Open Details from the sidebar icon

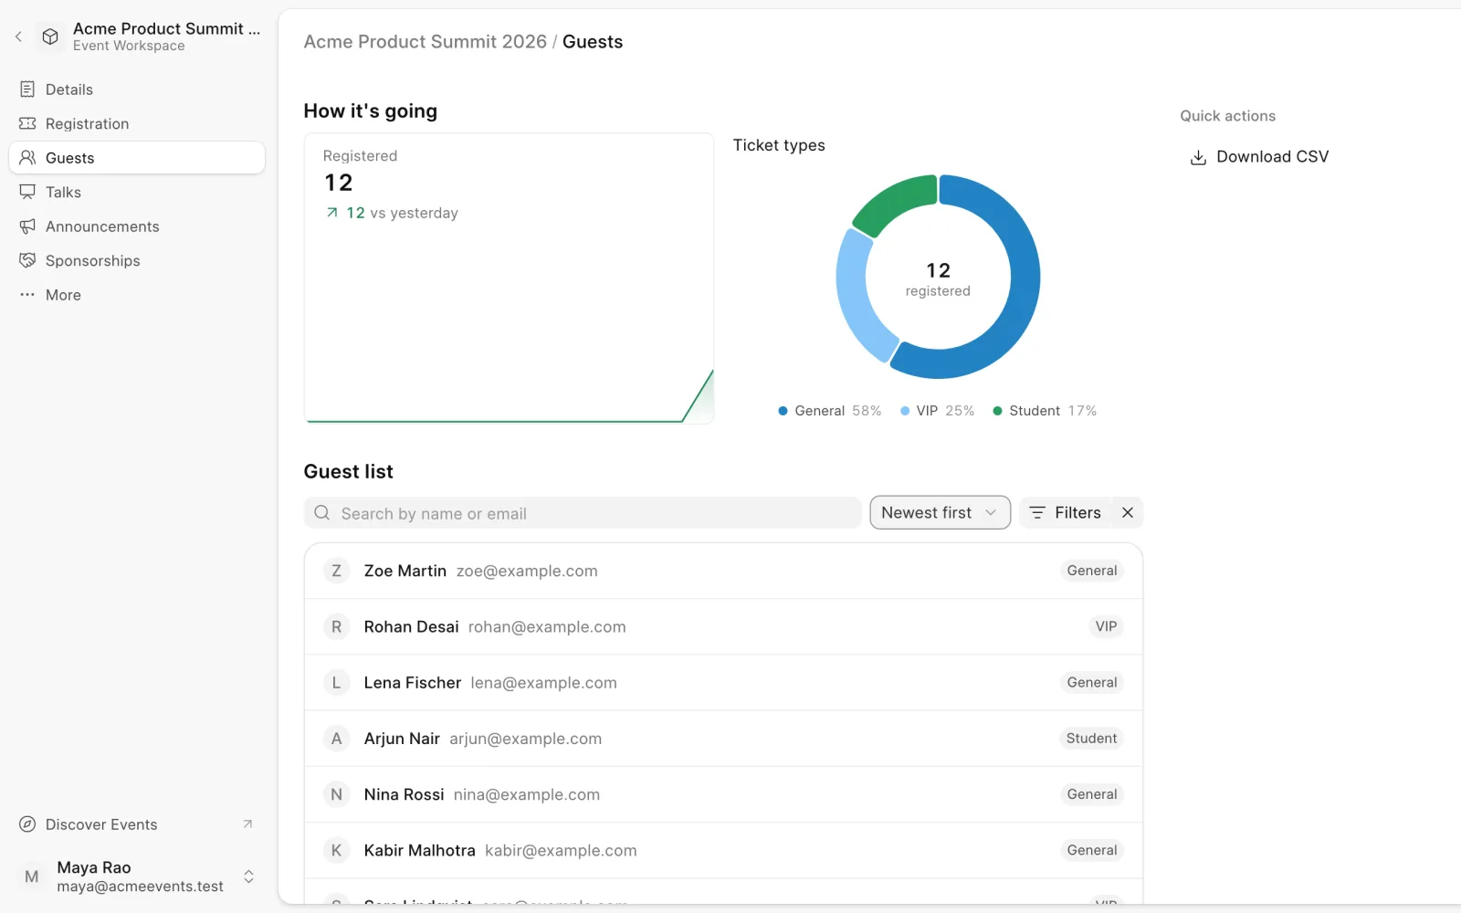27,89
